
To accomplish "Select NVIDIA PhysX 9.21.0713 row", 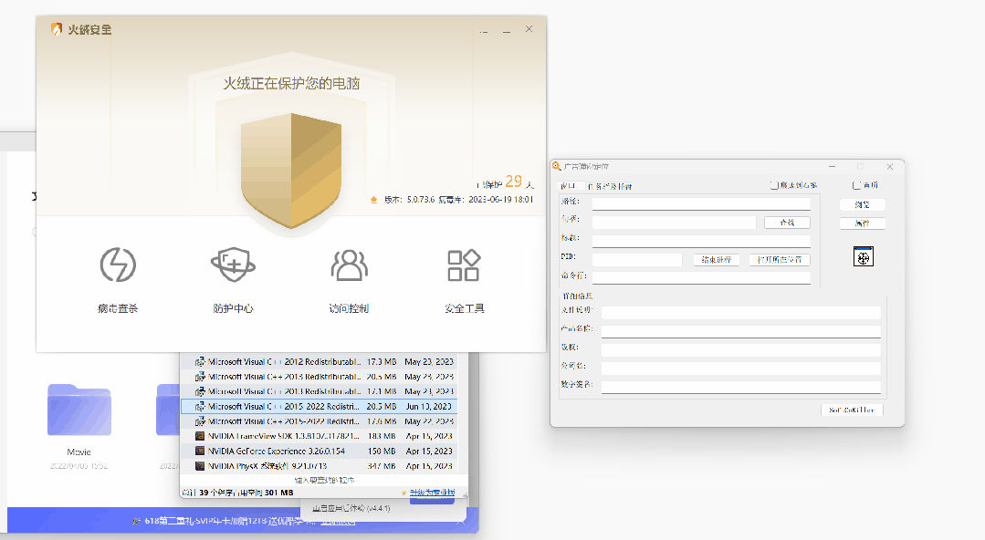I will click(x=320, y=466).
